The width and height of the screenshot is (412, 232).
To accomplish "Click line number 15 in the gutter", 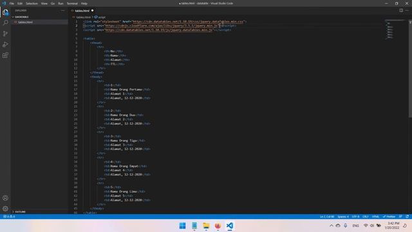I will [76, 81].
